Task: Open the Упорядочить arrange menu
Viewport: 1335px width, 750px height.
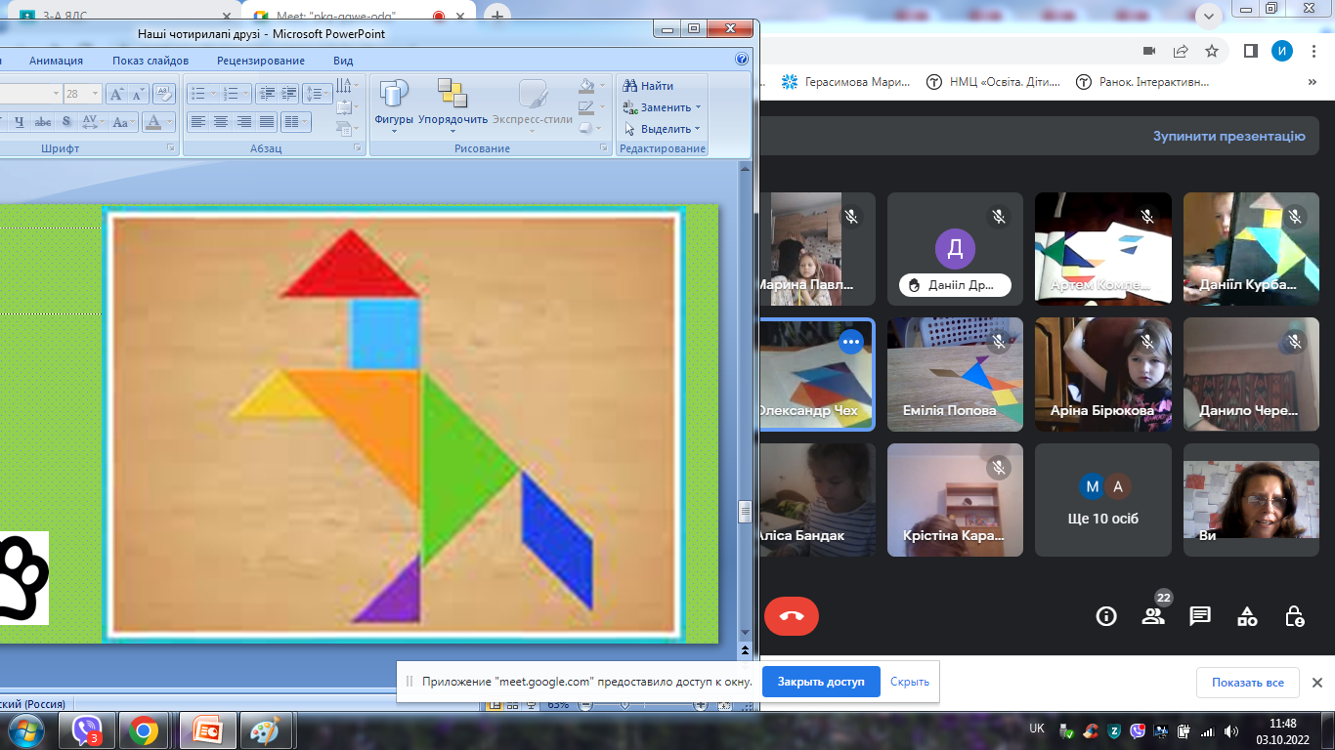Action: pyautogui.click(x=452, y=104)
